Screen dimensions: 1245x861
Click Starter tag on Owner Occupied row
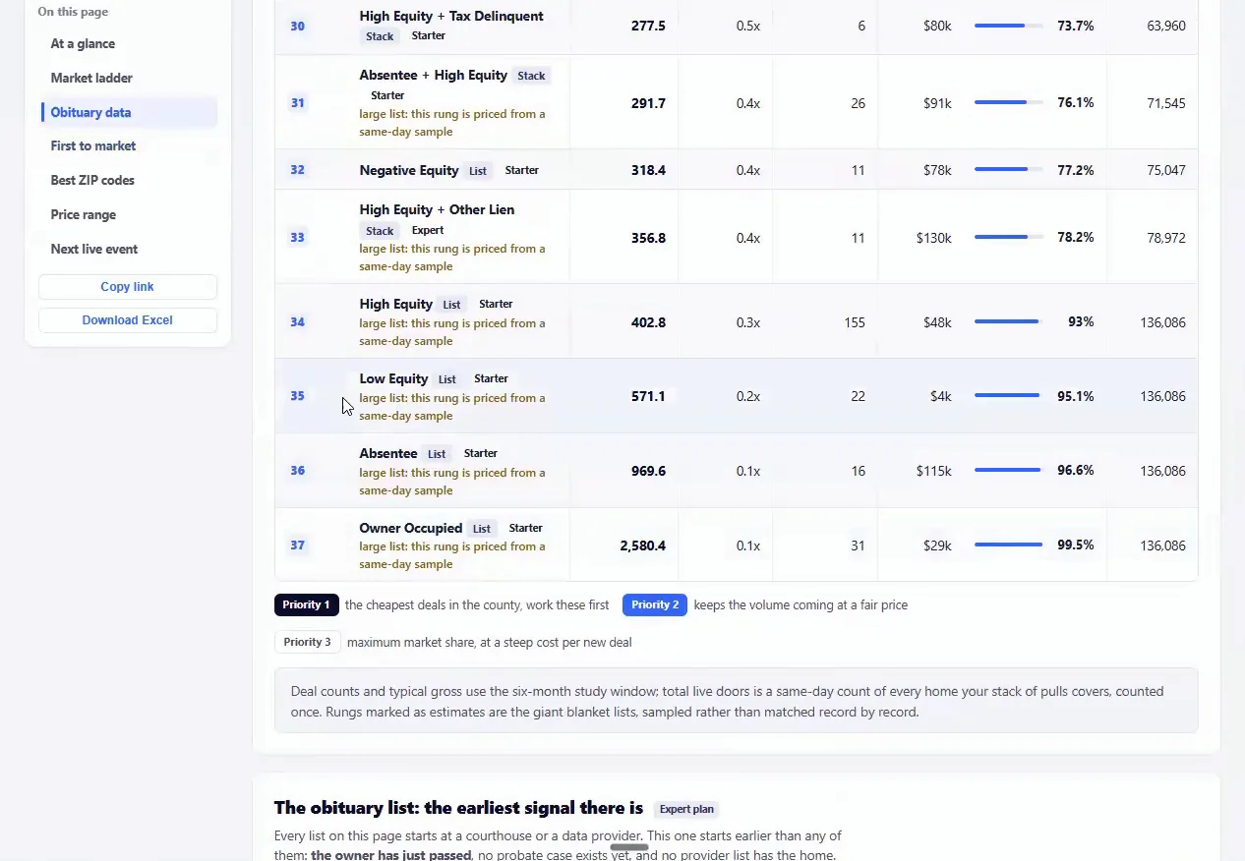tap(526, 528)
